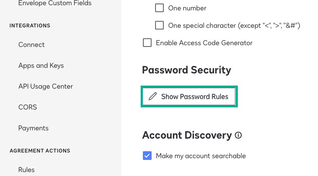
Task: Click the Make my account searchable label
Action: point(201,156)
